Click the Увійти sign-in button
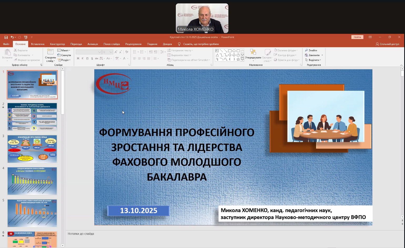 pyautogui.click(x=357, y=37)
